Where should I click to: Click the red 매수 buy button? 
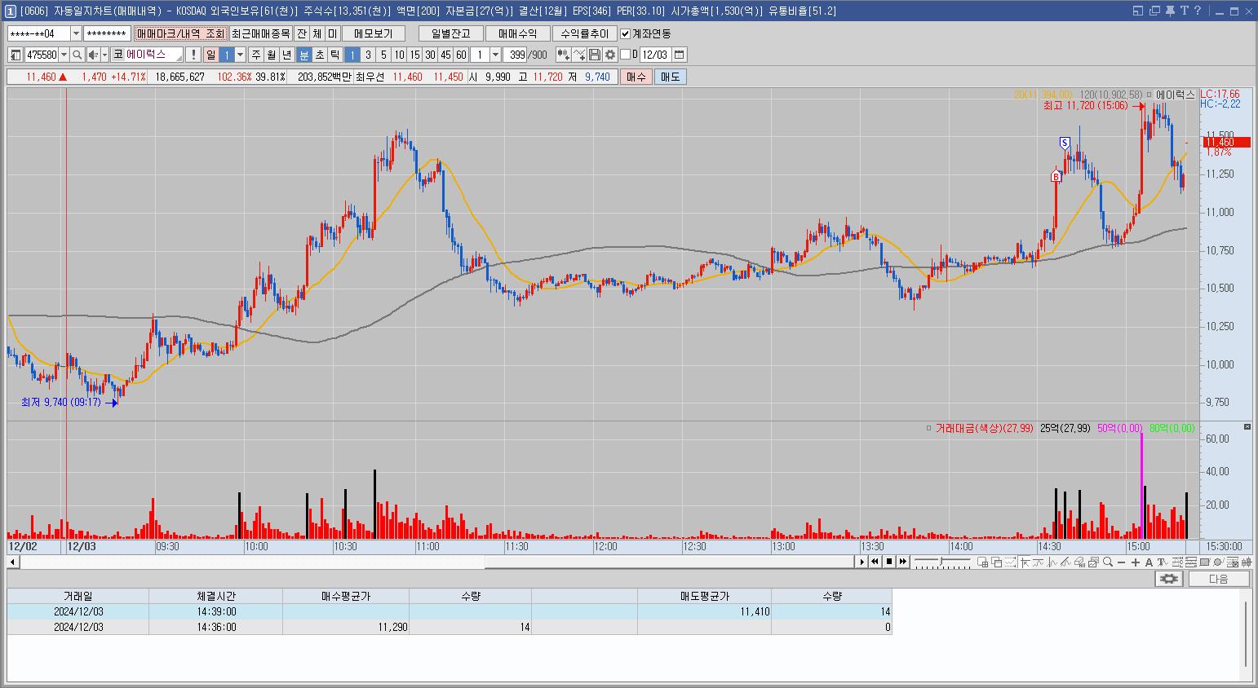coord(636,77)
